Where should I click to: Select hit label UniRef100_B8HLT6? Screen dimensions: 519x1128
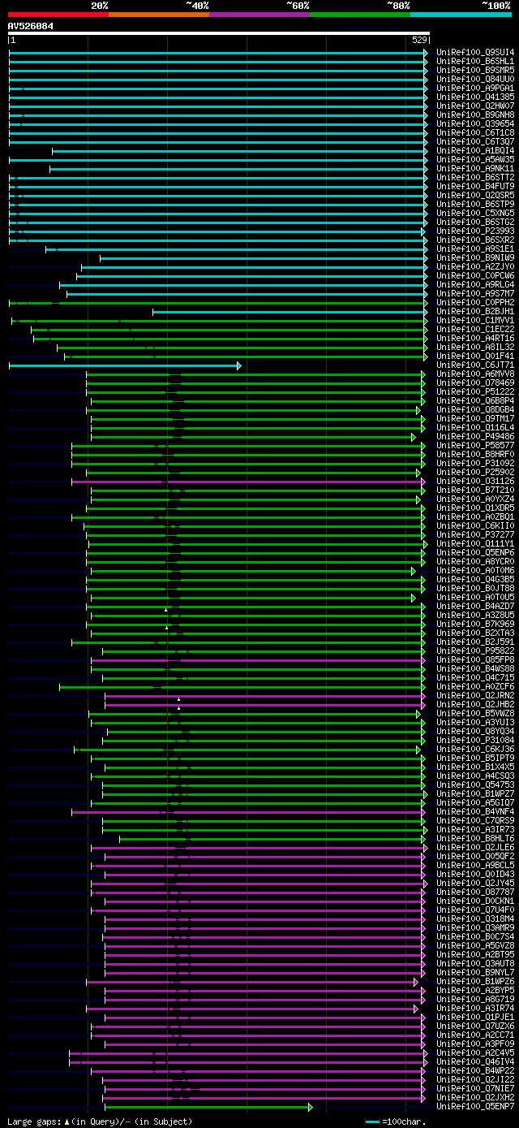coord(475,838)
